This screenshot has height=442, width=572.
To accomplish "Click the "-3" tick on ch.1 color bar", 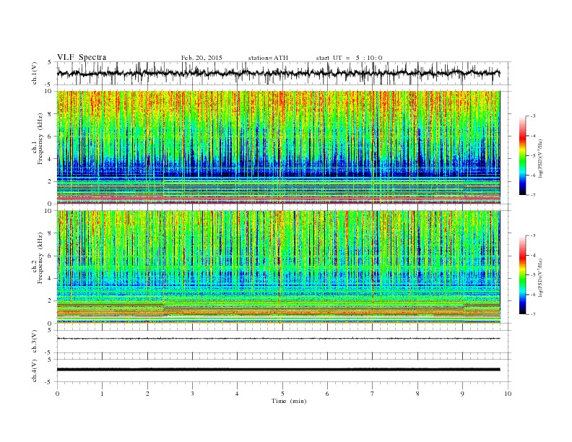I will point(533,116).
